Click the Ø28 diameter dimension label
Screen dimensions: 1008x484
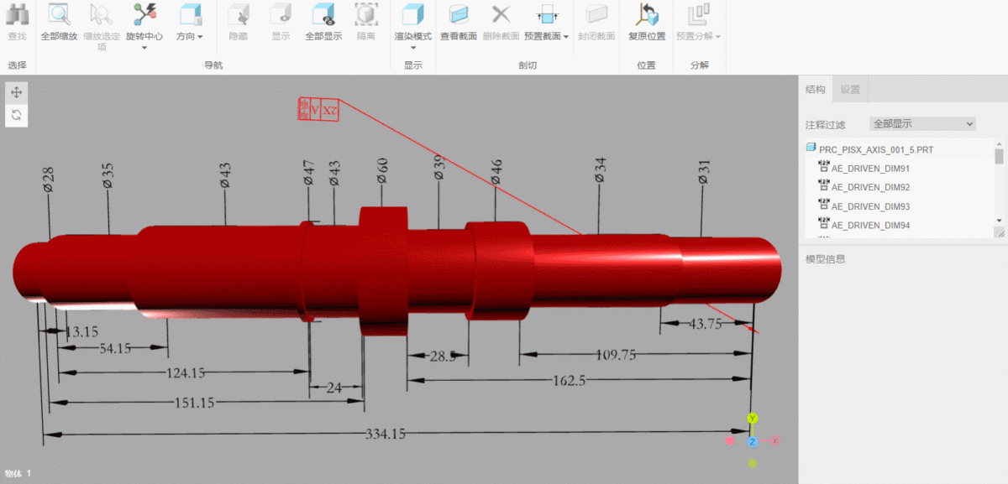click(48, 180)
